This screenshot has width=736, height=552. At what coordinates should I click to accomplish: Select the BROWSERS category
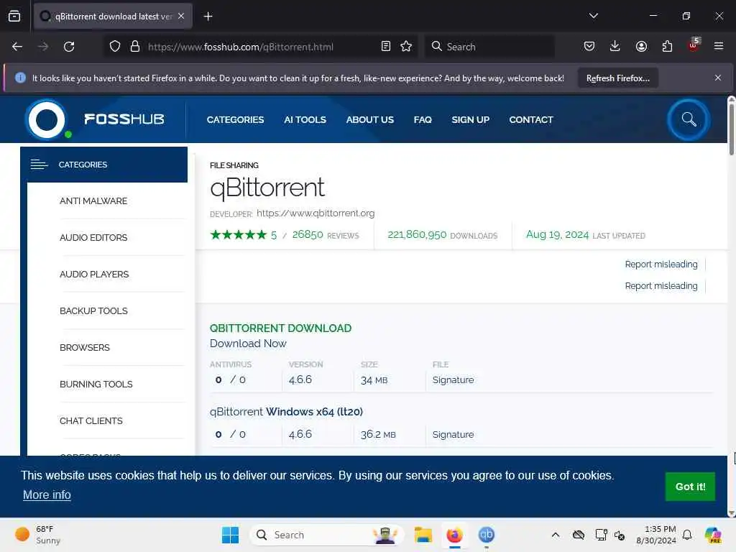(85, 347)
